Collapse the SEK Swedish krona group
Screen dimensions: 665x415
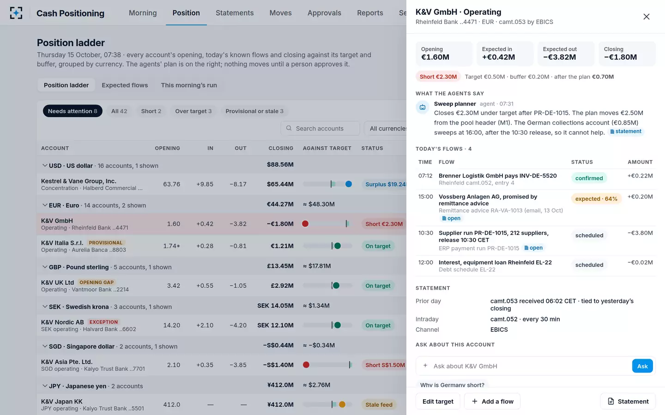click(45, 307)
